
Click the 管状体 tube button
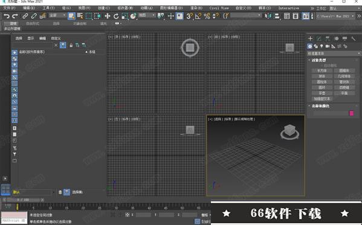pyautogui.click(x=344, y=82)
